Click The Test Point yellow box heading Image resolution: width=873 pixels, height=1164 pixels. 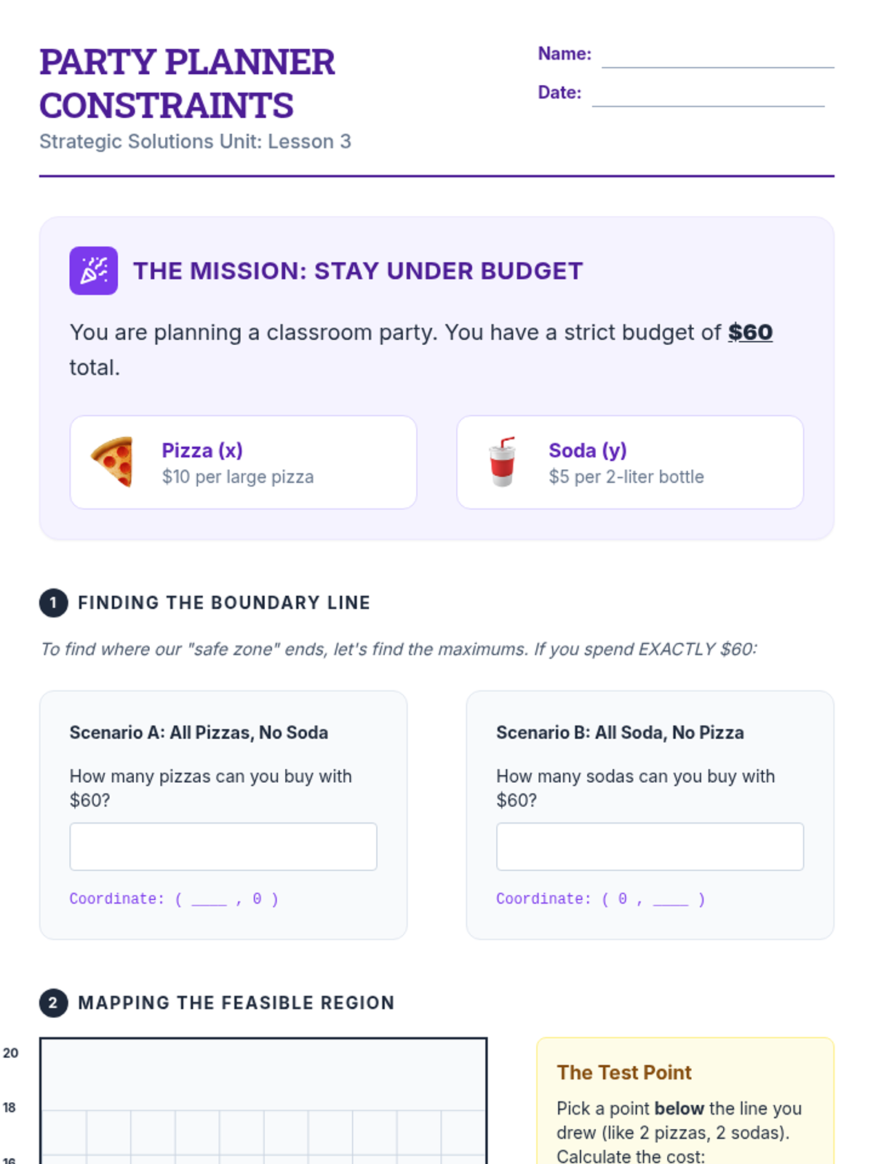tap(624, 1072)
